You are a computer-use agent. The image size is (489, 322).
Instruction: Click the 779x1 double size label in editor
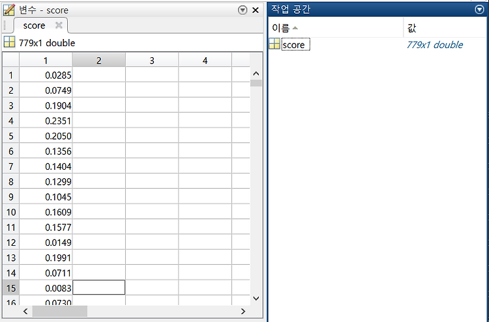(47, 43)
